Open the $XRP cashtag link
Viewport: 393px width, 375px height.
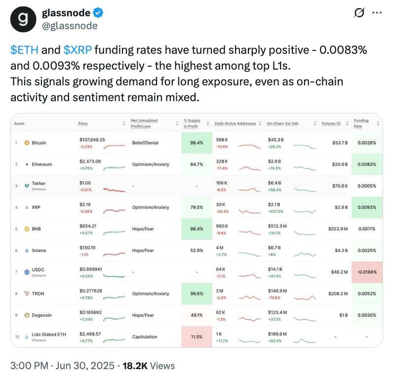[x=77, y=50]
